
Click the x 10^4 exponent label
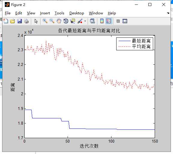click(29, 32)
